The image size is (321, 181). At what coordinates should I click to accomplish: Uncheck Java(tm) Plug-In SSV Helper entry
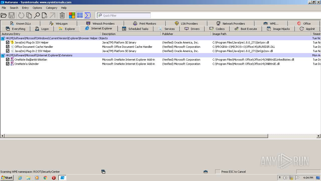tap(8, 42)
